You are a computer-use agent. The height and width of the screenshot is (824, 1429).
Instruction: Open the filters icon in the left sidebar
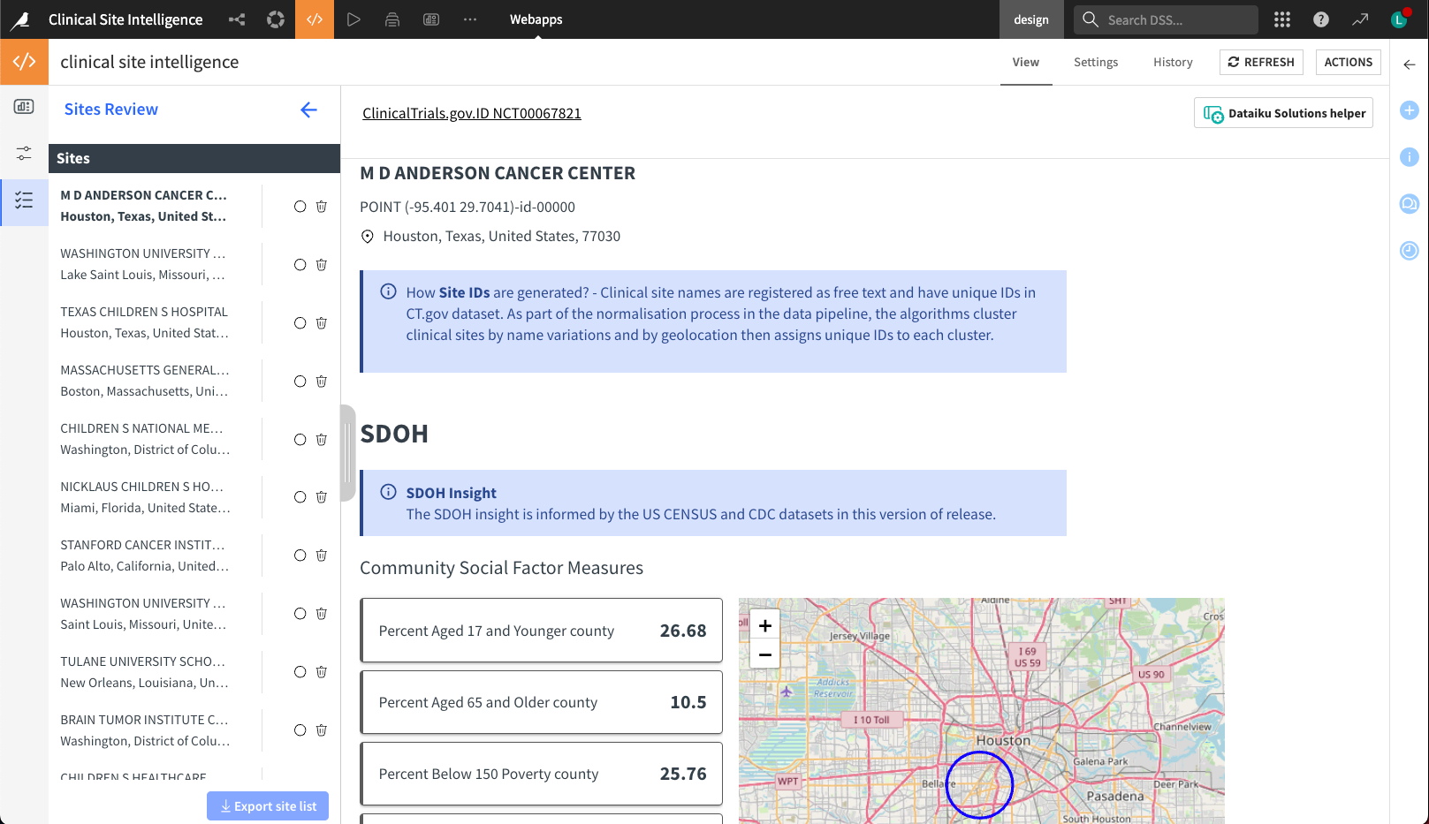(24, 153)
